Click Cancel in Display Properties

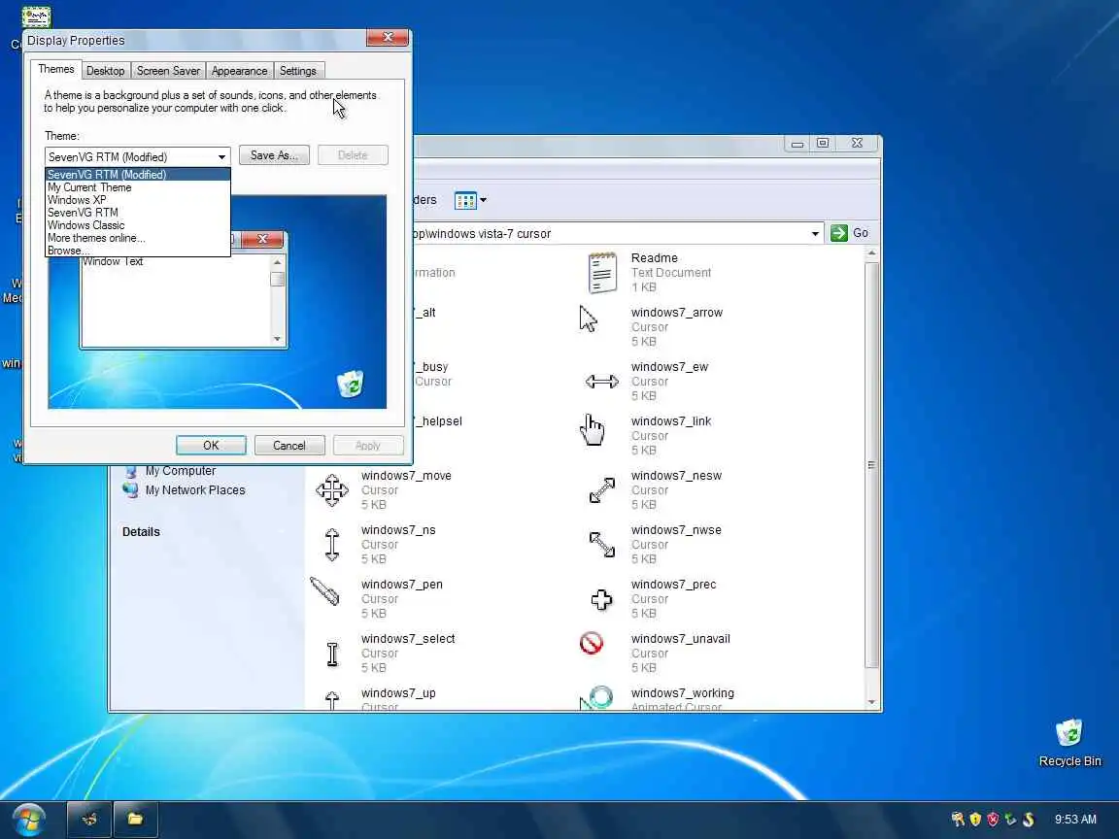click(x=289, y=445)
